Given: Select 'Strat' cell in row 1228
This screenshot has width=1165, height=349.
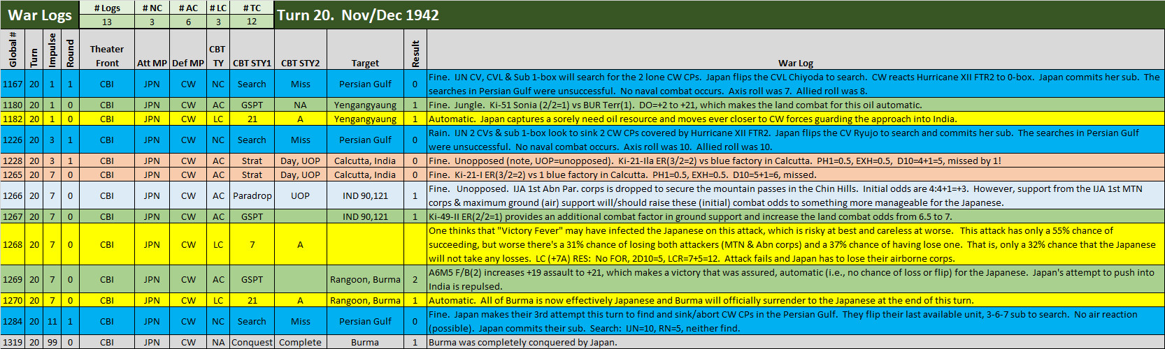Looking at the screenshot, I should 252,161.
